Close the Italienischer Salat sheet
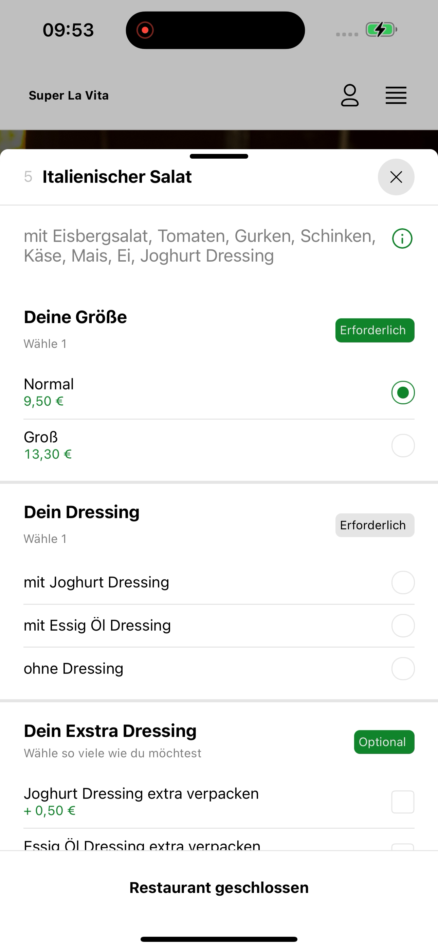Viewport: 438px width, 950px height. [396, 177]
